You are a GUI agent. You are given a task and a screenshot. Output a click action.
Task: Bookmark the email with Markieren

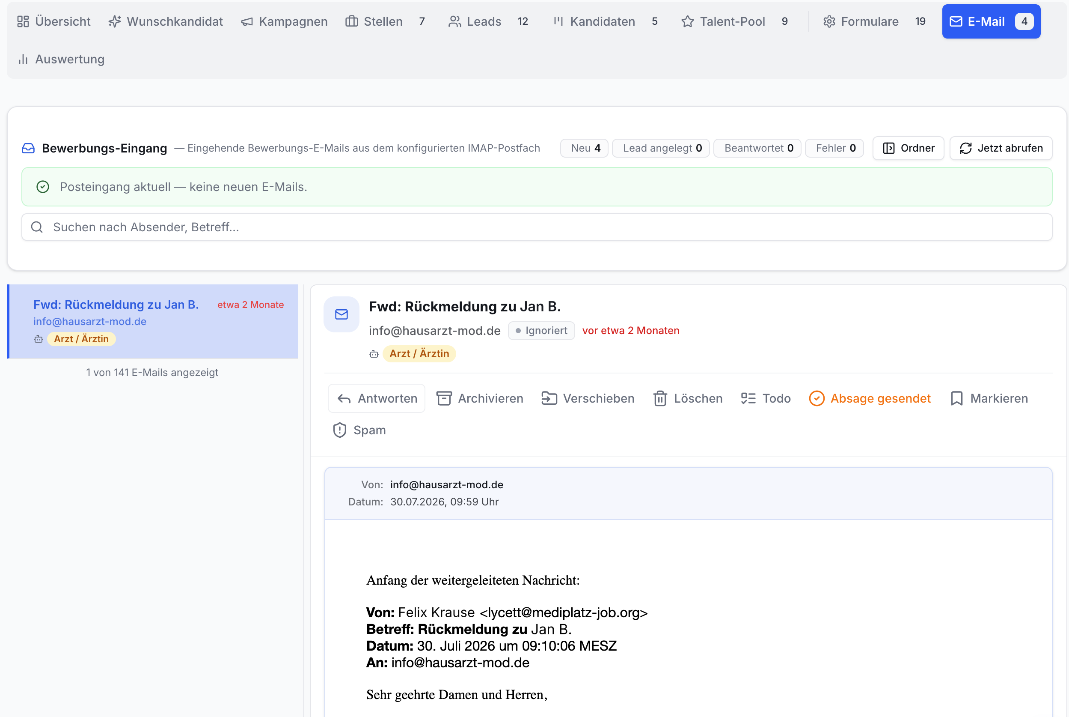pyautogui.click(x=989, y=398)
